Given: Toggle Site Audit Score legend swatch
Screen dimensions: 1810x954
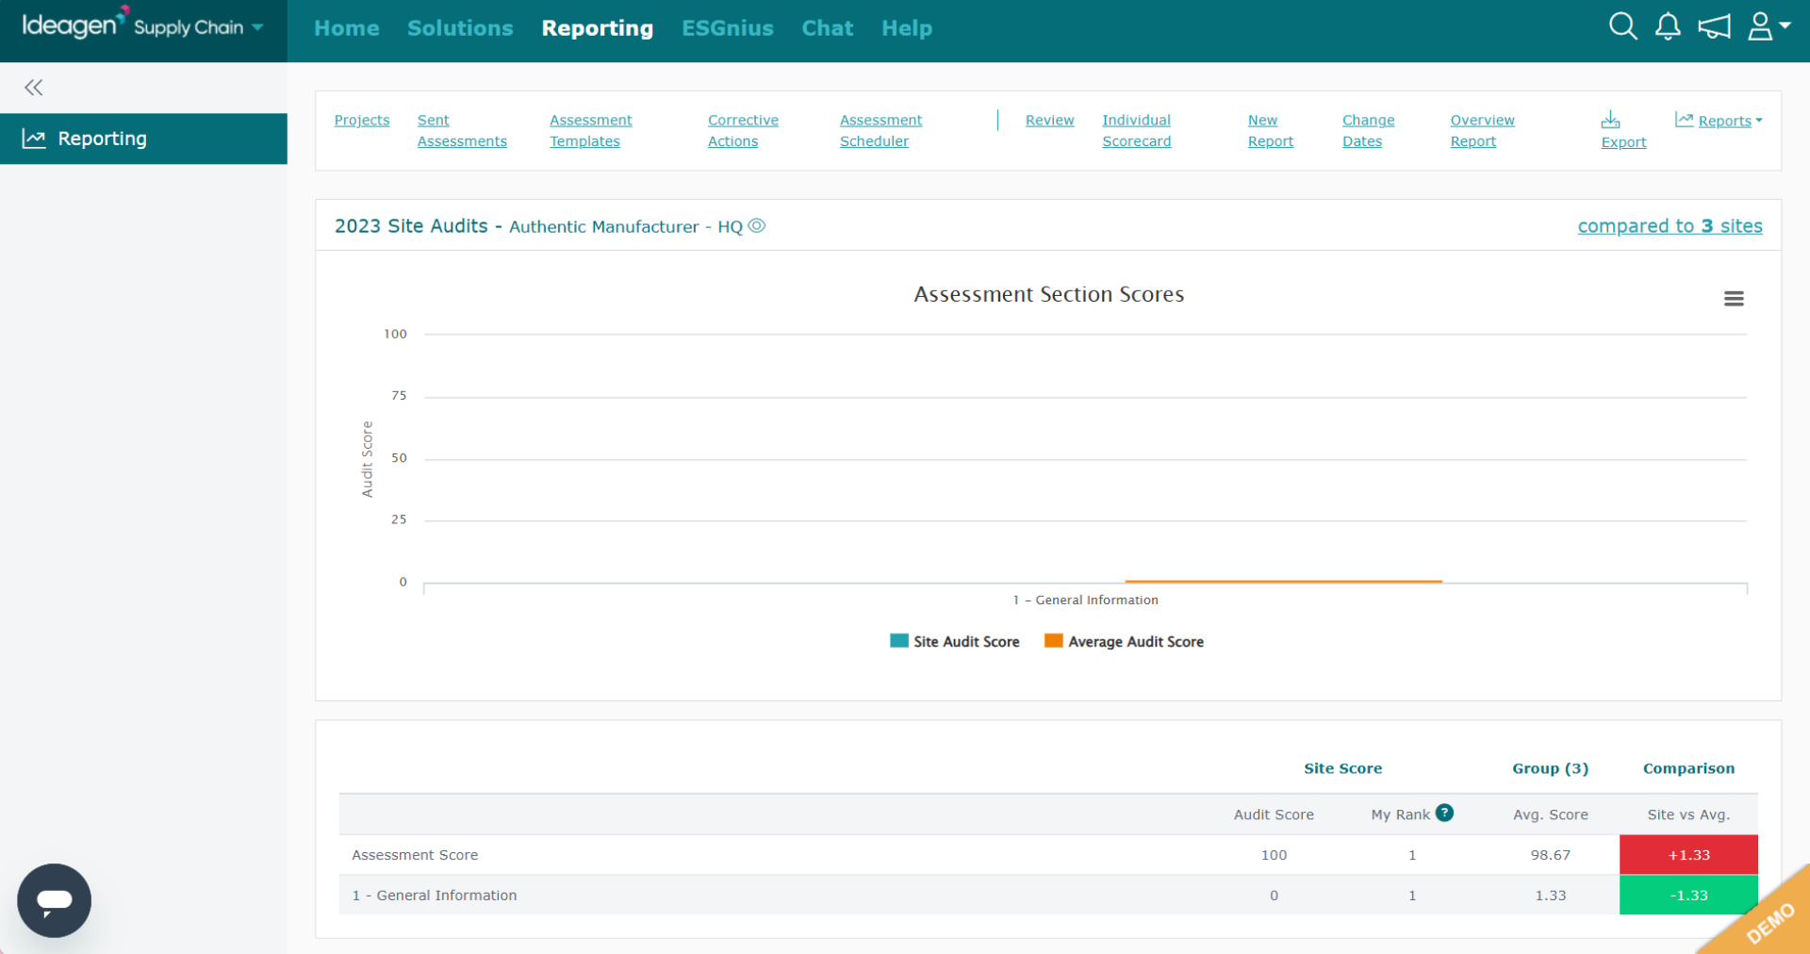Looking at the screenshot, I should (x=899, y=641).
